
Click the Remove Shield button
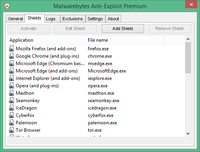(x=169, y=28)
